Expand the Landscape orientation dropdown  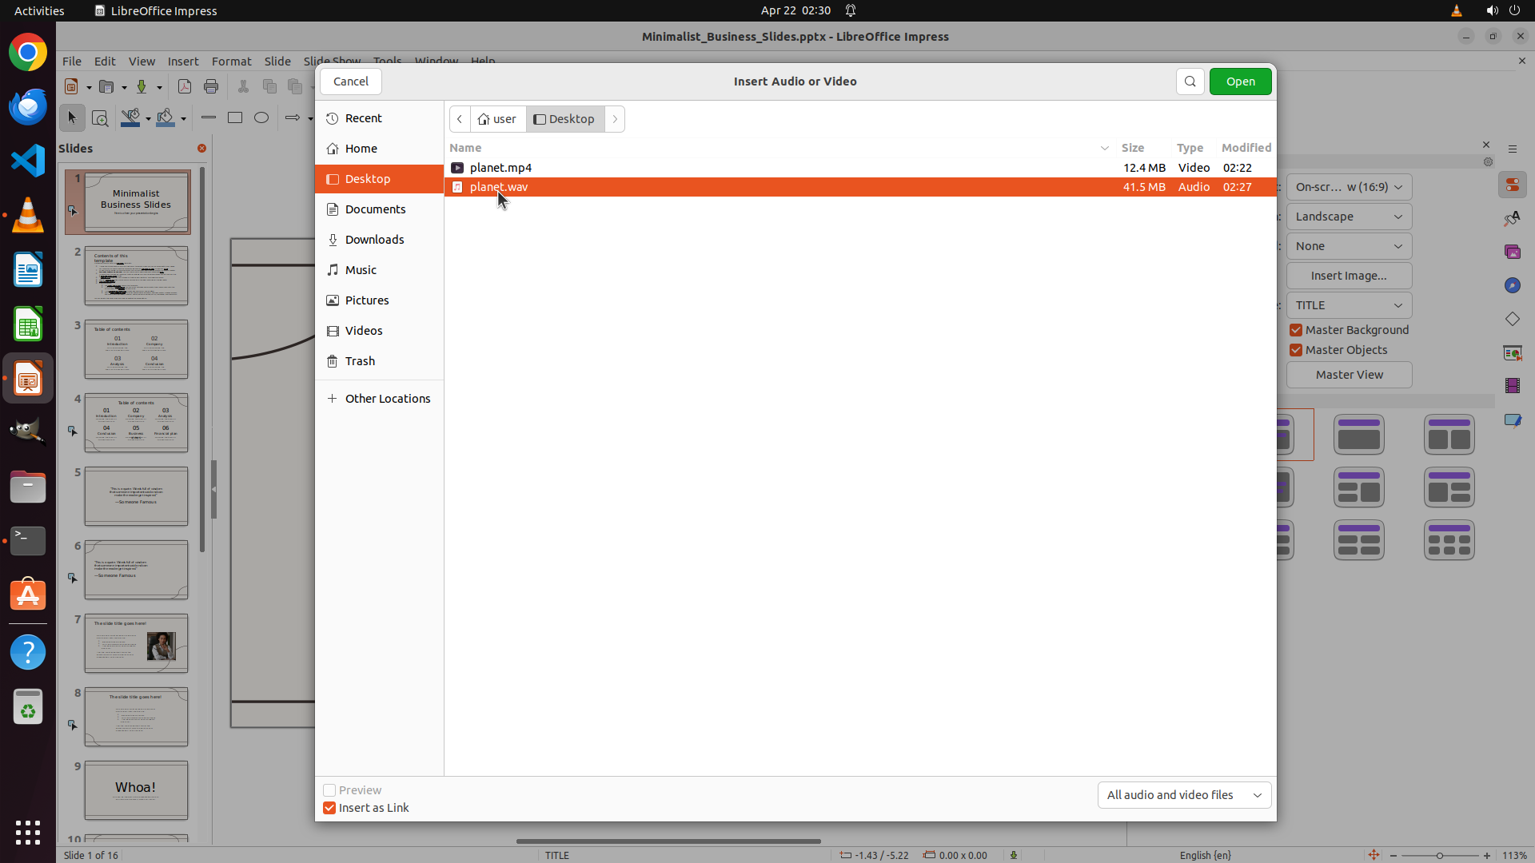pos(1349,217)
